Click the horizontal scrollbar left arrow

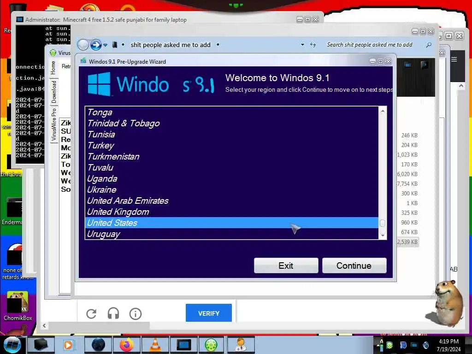pyautogui.click(x=44, y=325)
